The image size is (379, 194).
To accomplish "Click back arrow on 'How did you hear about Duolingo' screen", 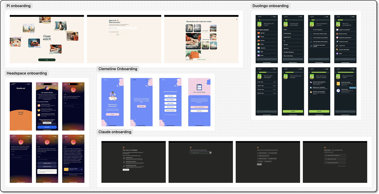I will coord(283,20).
